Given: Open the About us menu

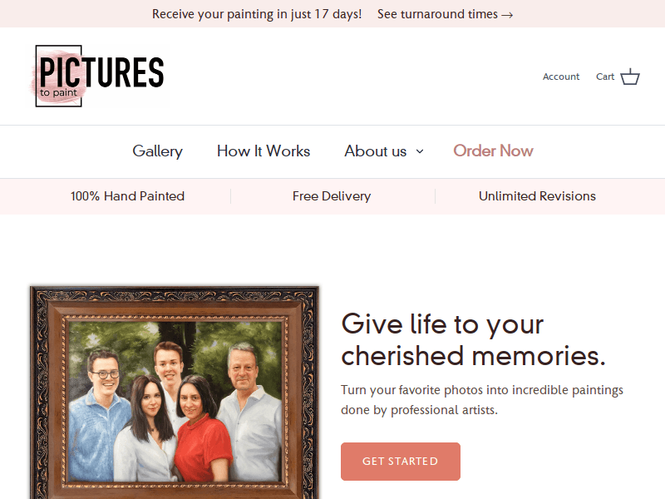Looking at the screenshot, I should (376, 151).
